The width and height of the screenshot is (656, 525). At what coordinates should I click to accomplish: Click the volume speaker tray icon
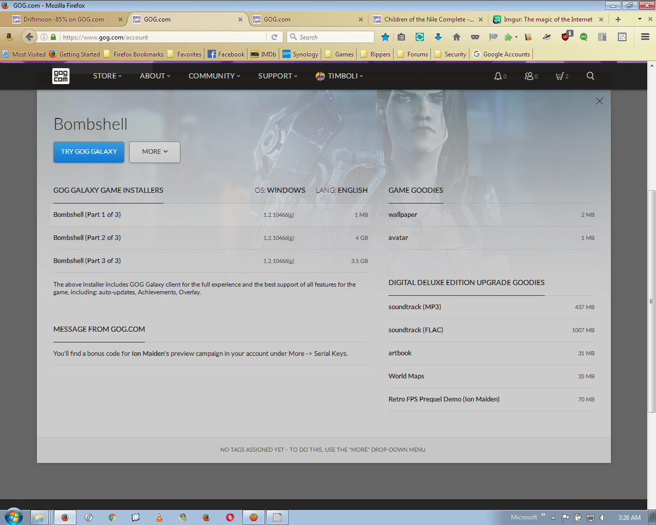[603, 517]
